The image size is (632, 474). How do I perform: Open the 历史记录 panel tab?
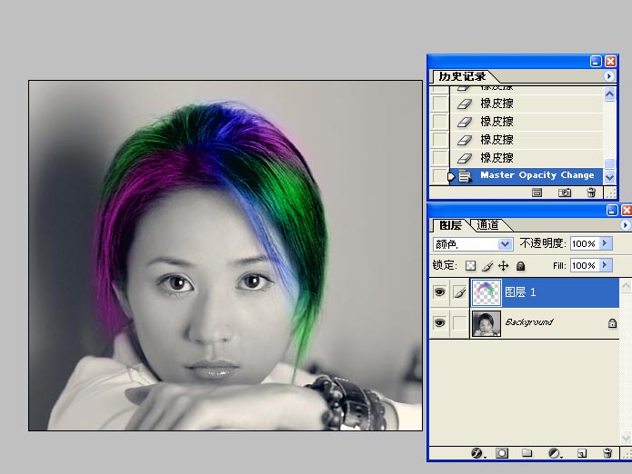(462, 76)
